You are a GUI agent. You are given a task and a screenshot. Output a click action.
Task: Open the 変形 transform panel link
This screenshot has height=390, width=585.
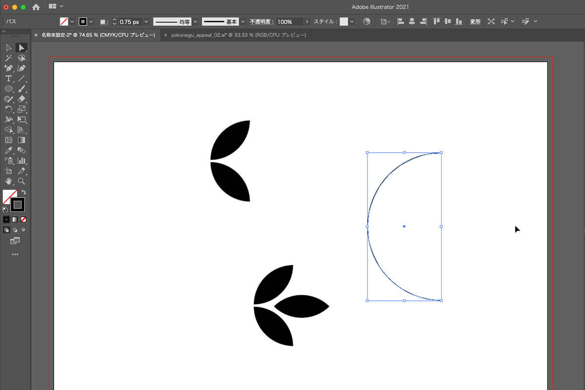coord(475,21)
